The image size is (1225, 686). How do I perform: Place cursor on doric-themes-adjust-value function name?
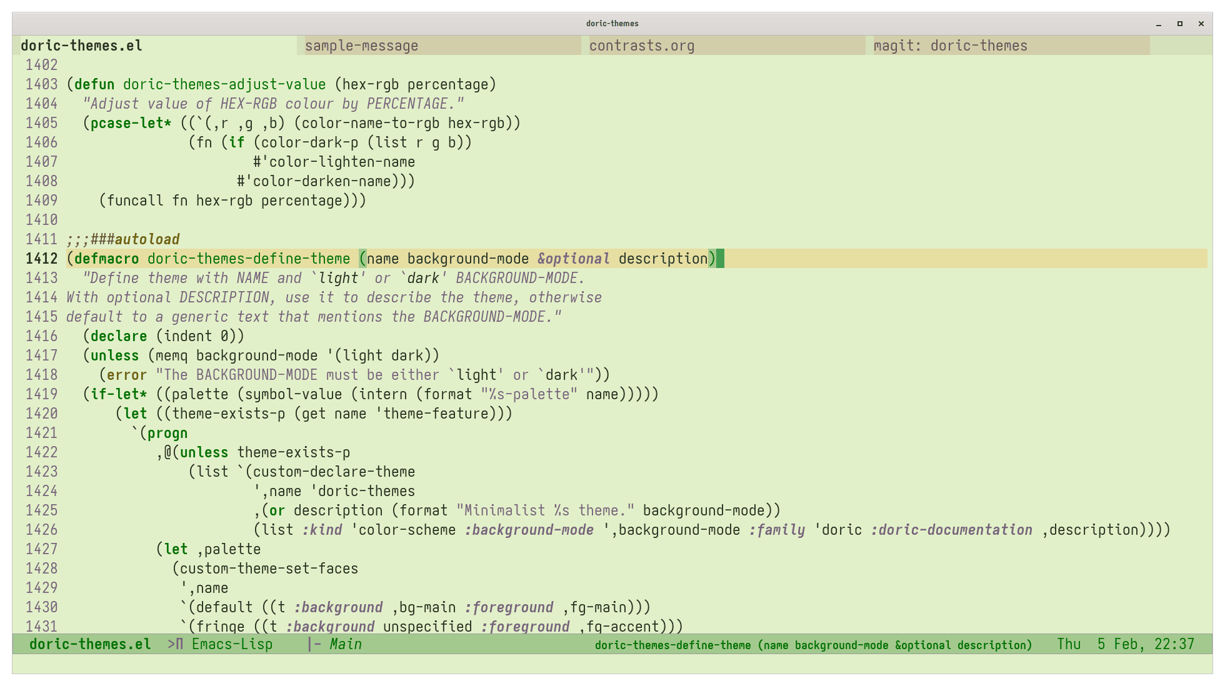coord(224,84)
